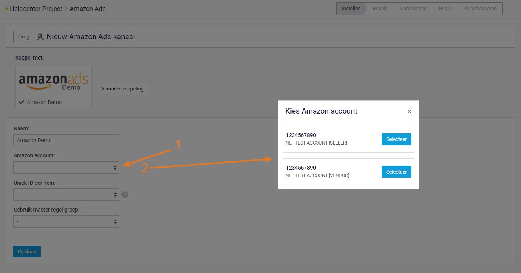Close the Kies Amazon account dialog
The height and width of the screenshot is (273, 521).
point(409,112)
